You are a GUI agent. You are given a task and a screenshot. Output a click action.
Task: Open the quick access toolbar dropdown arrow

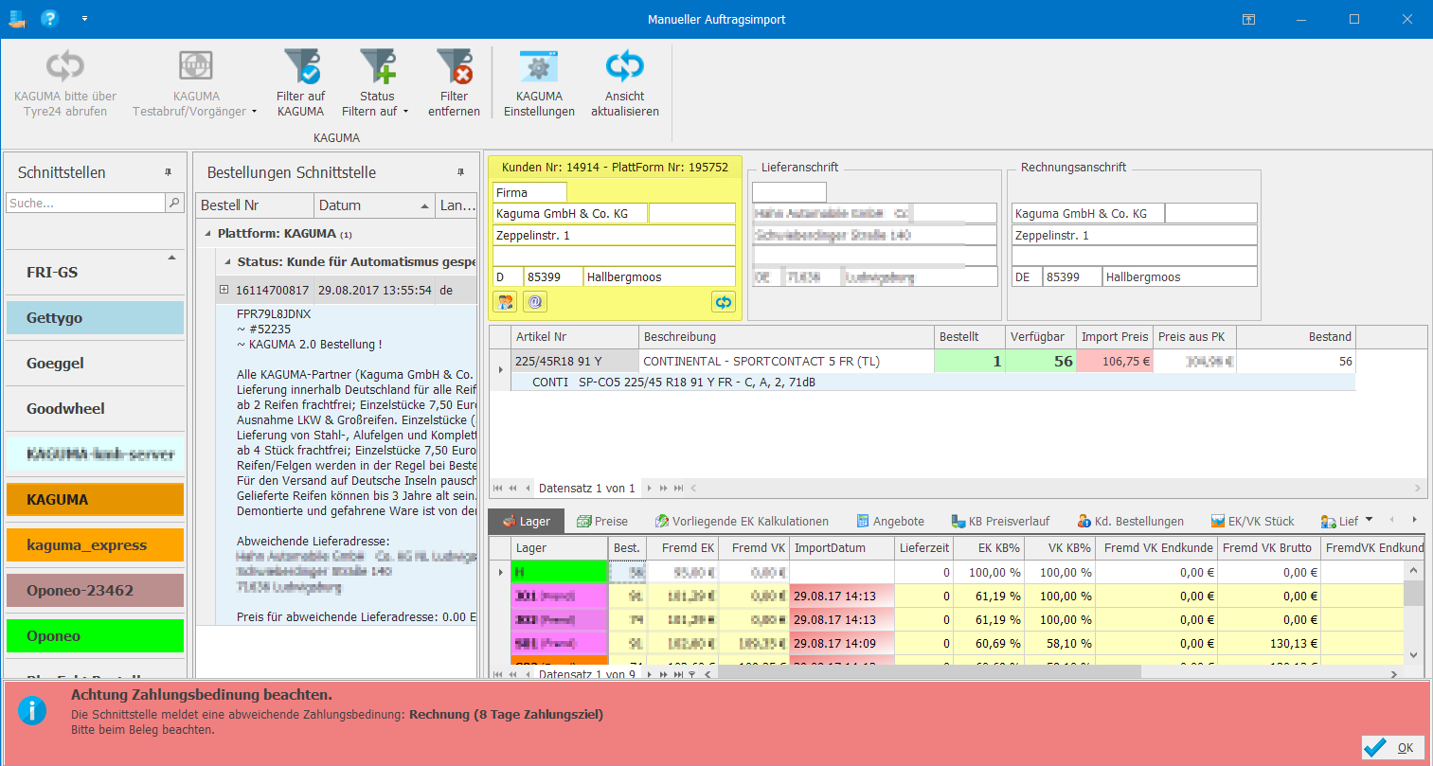(x=84, y=19)
